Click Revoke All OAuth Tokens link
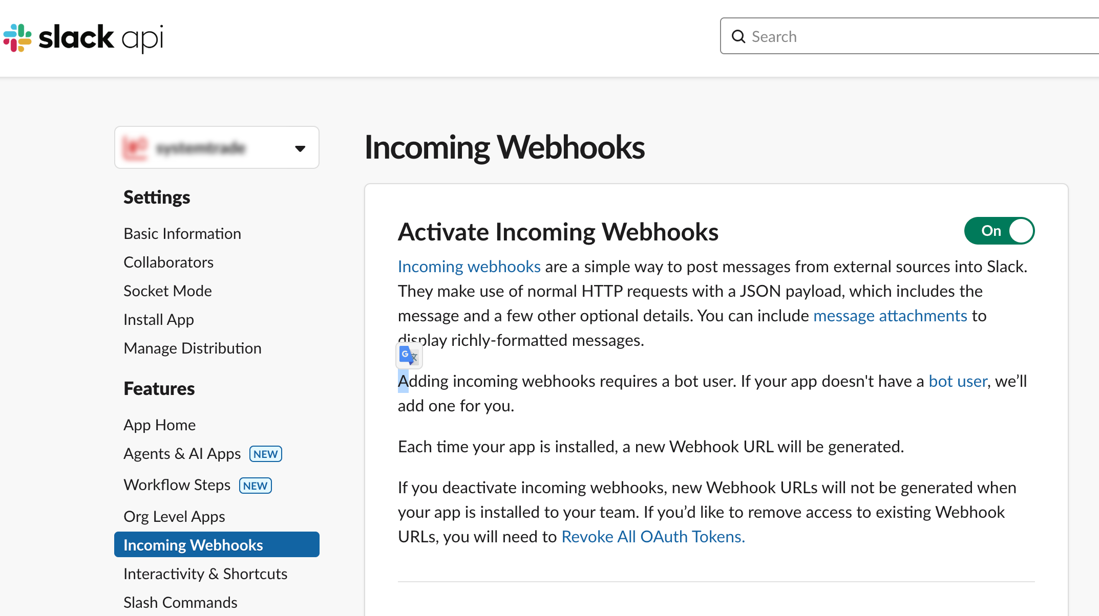 click(x=653, y=537)
